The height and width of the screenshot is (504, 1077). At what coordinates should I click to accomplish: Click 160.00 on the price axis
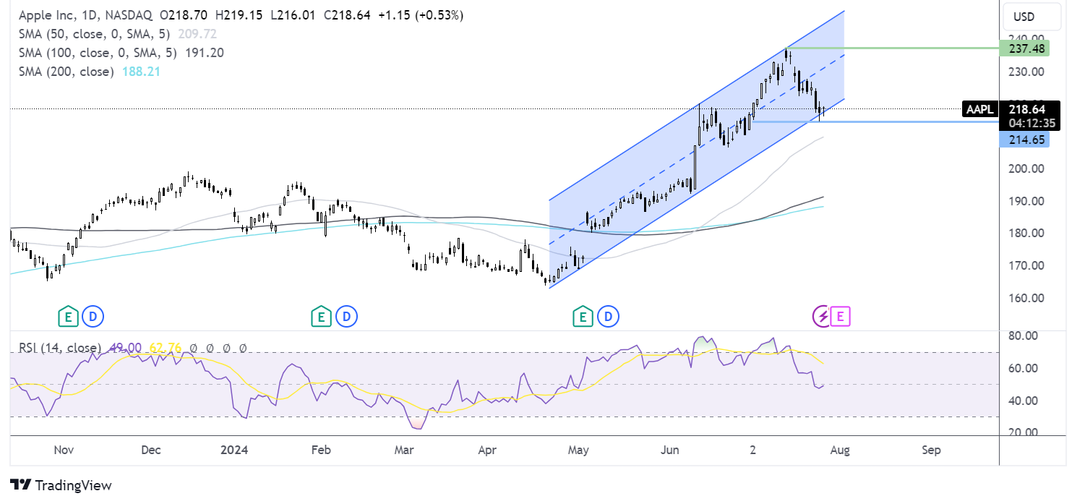1028,298
